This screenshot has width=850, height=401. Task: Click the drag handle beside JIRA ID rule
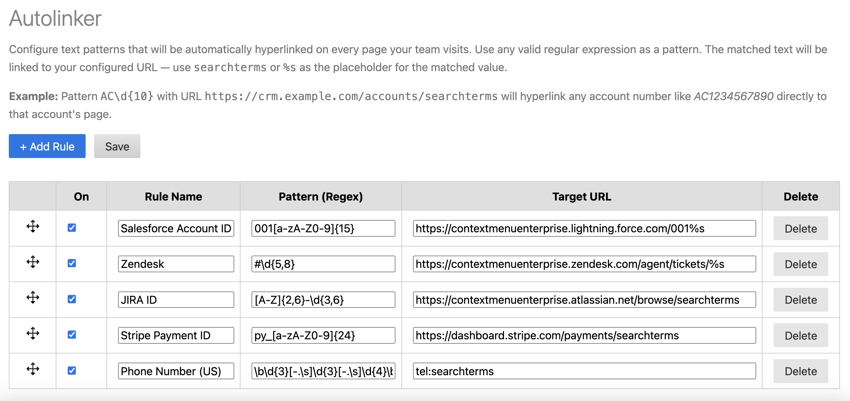coord(33,298)
